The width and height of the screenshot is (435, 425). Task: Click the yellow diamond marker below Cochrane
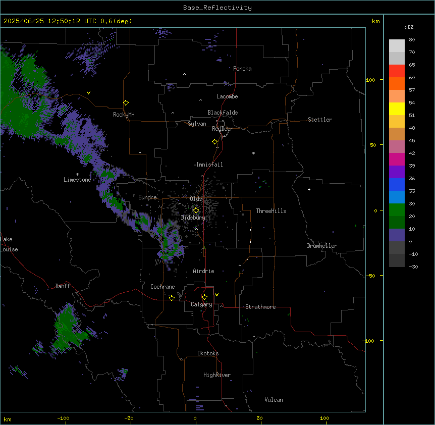coord(172,298)
